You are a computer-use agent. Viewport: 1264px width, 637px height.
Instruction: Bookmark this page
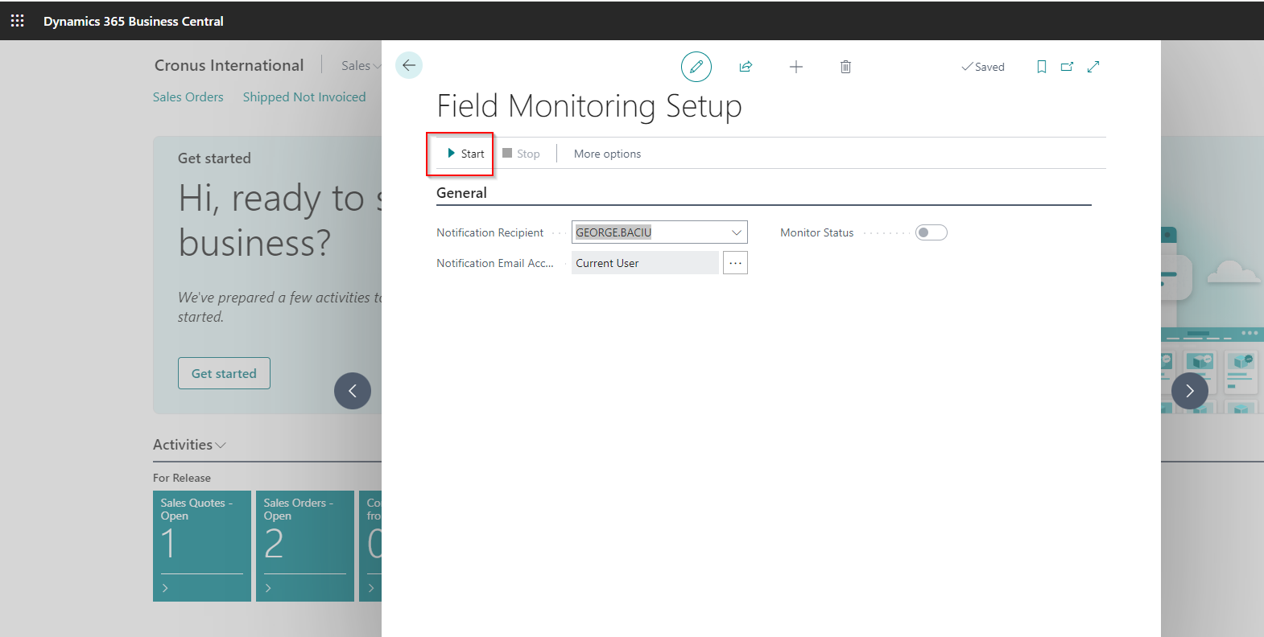pyautogui.click(x=1041, y=67)
